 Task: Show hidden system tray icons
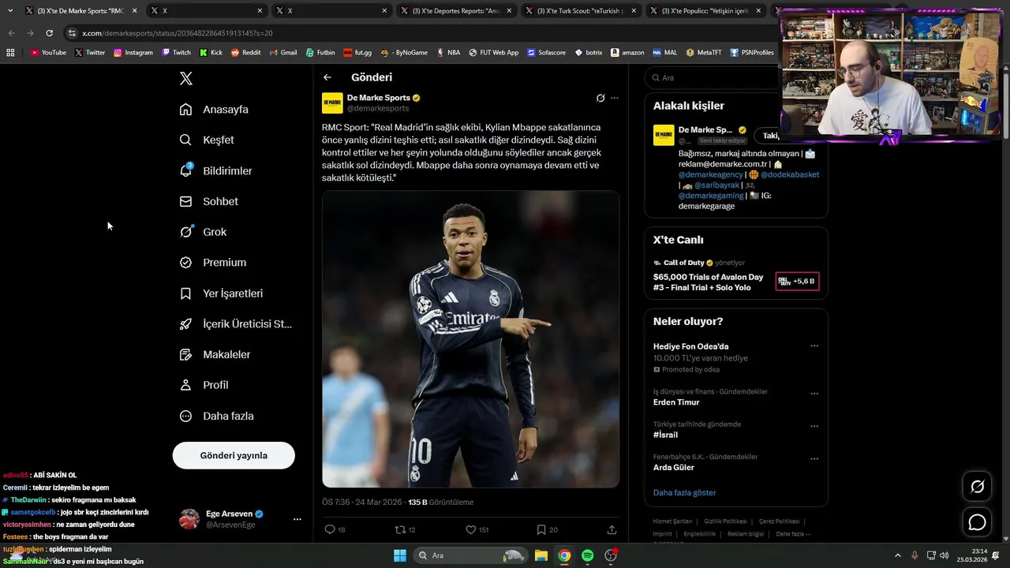click(897, 555)
